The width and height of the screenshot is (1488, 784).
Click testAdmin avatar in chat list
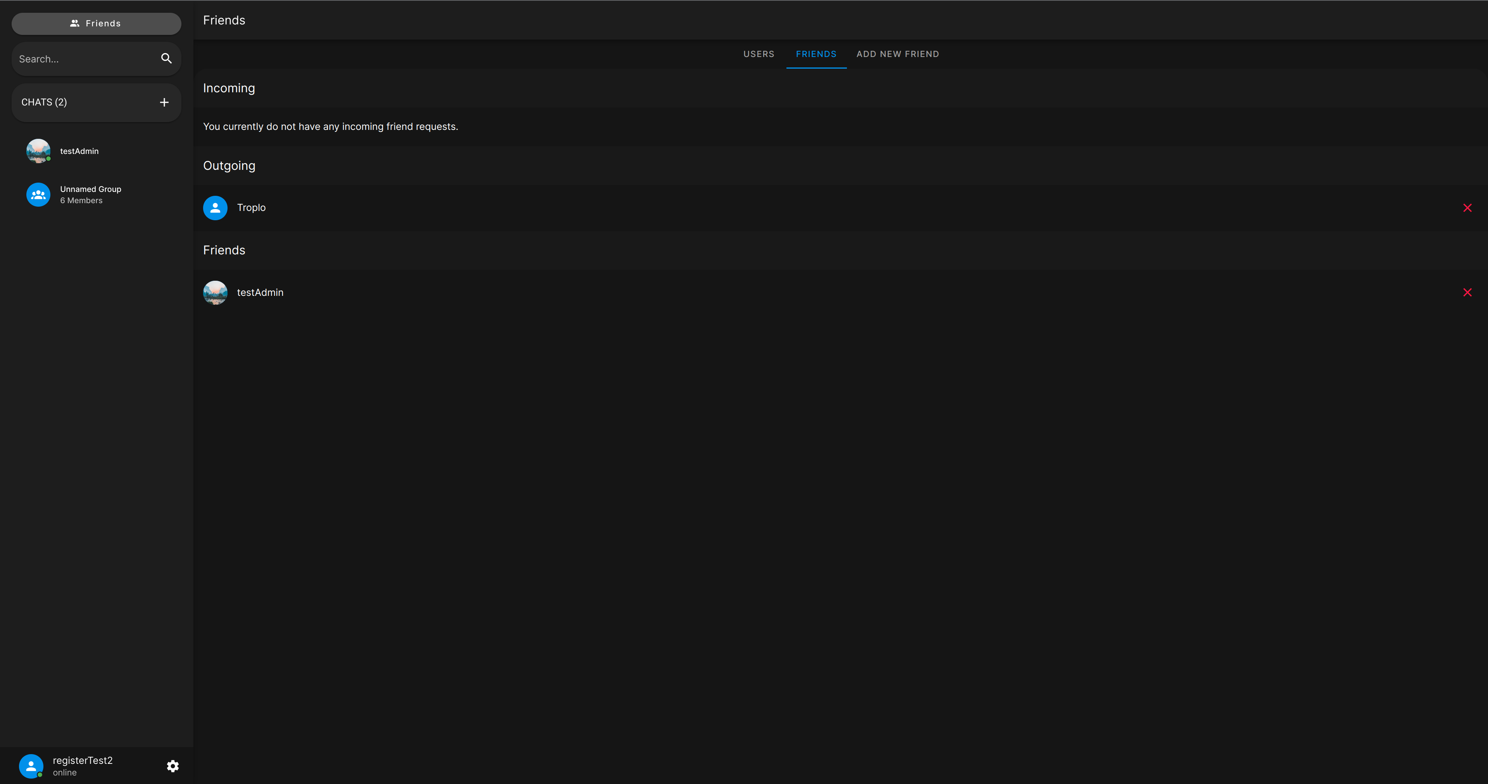(x=38, y=151)
